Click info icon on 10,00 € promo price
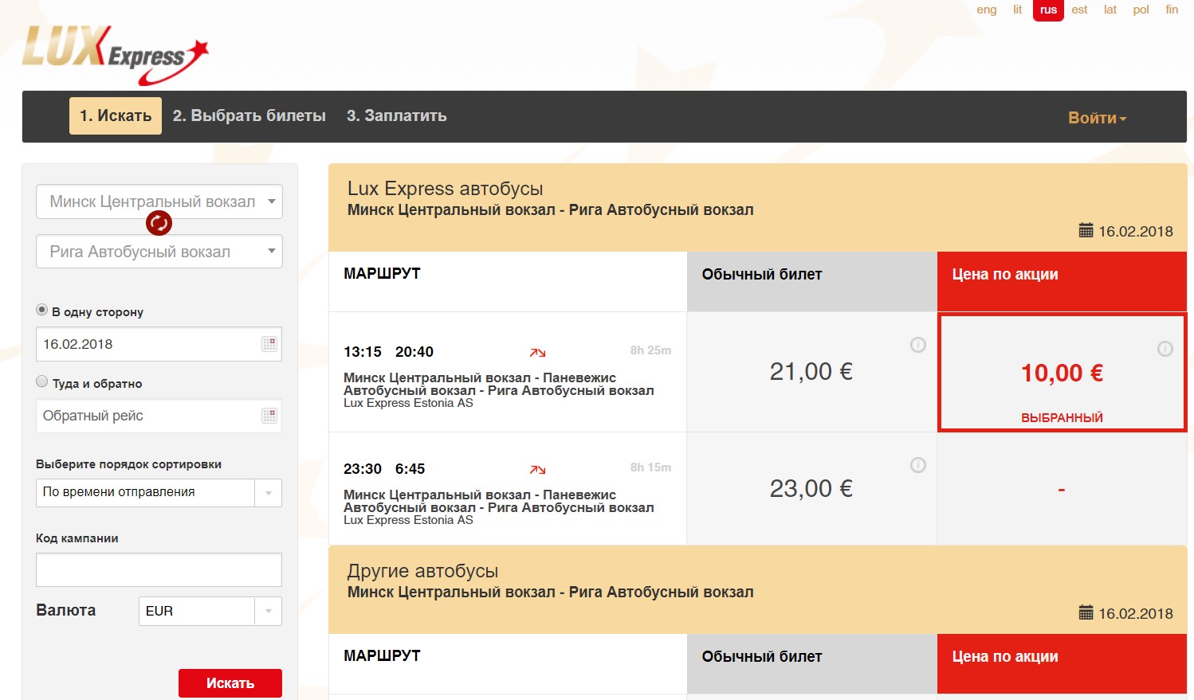 click(x=1165, y=349)
